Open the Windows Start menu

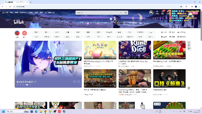pos(3,111)
